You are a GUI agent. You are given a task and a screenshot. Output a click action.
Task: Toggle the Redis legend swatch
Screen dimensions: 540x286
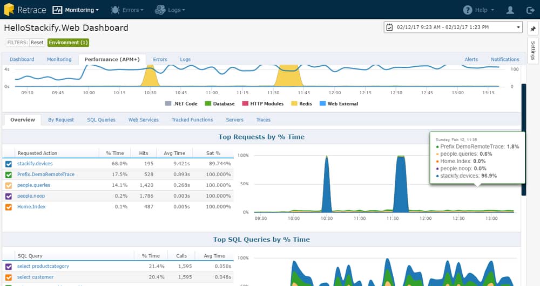pyautogui.click(x=294, y=103)
